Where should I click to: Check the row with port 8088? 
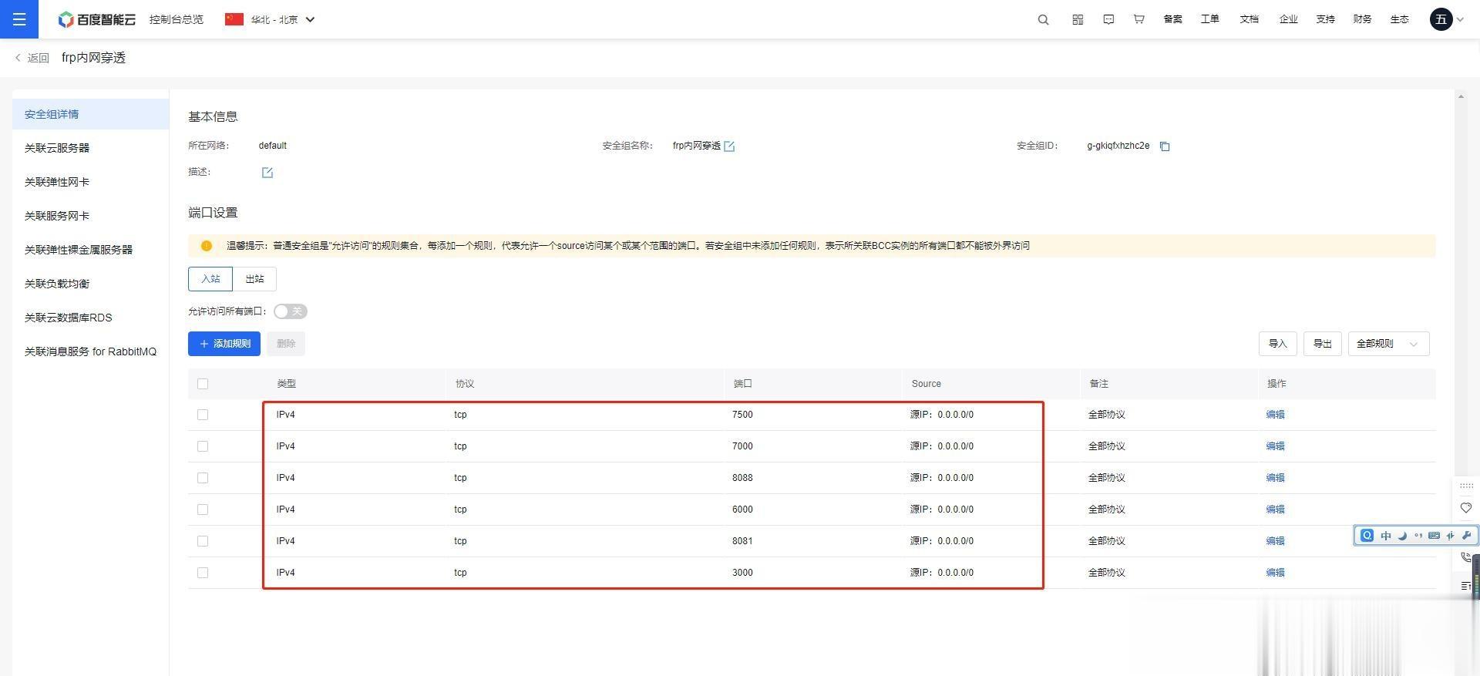[x=203, y=478]
